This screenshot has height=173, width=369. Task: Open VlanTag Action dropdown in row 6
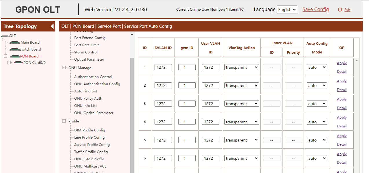242,158
